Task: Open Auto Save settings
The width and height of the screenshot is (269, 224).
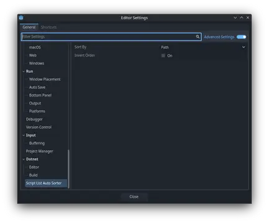Action: (37, 87)
